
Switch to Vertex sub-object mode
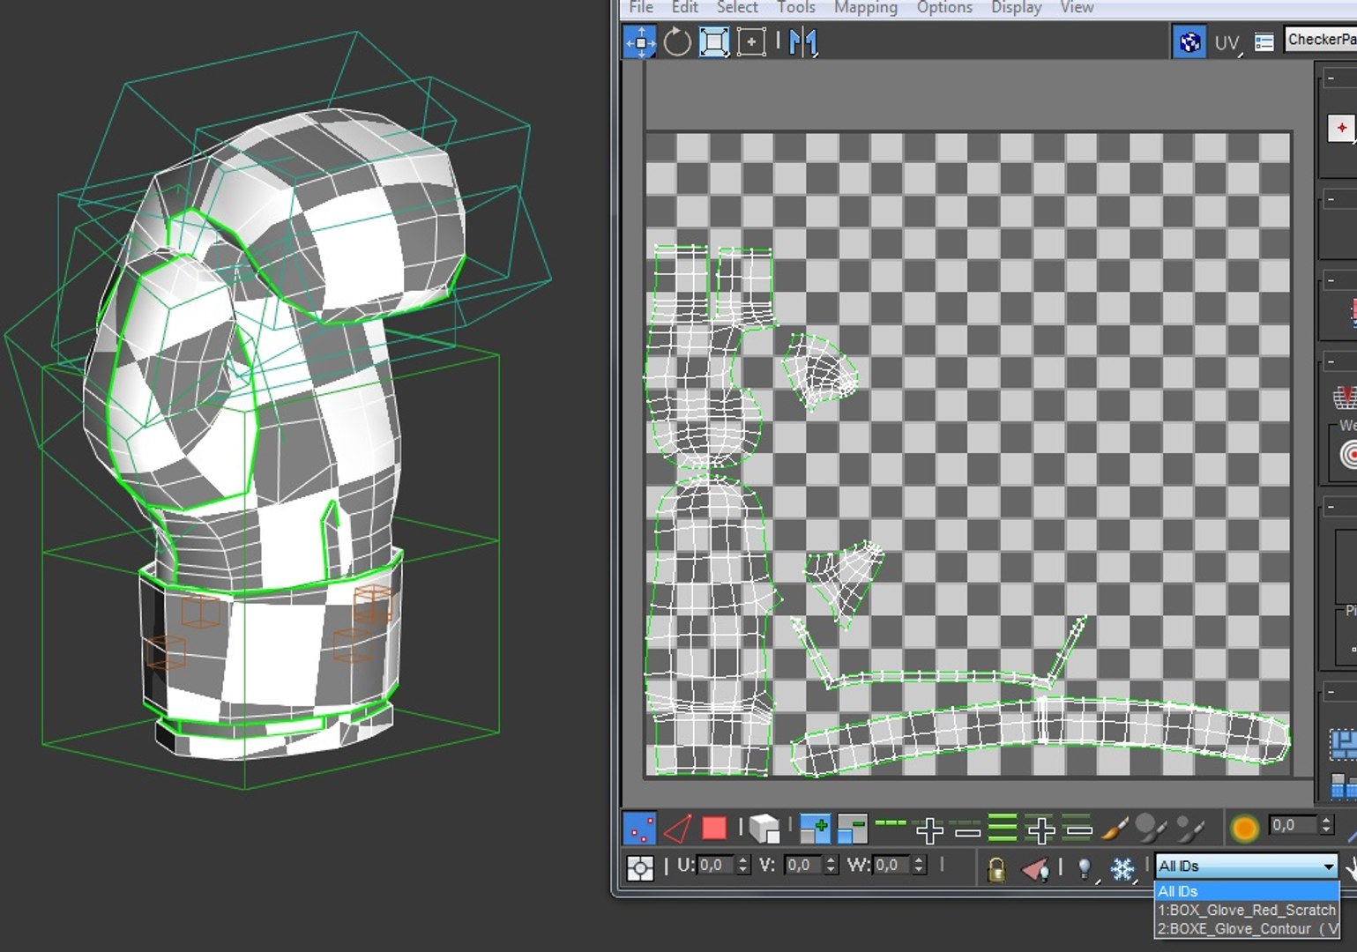point(639,829)
